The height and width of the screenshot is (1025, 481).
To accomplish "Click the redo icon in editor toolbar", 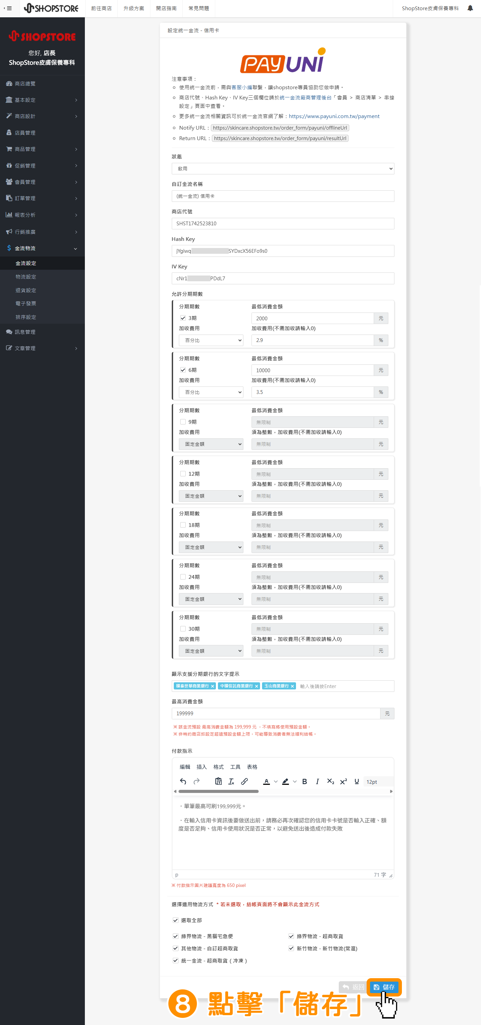I will pyautogui.click(x=197, y=781).
